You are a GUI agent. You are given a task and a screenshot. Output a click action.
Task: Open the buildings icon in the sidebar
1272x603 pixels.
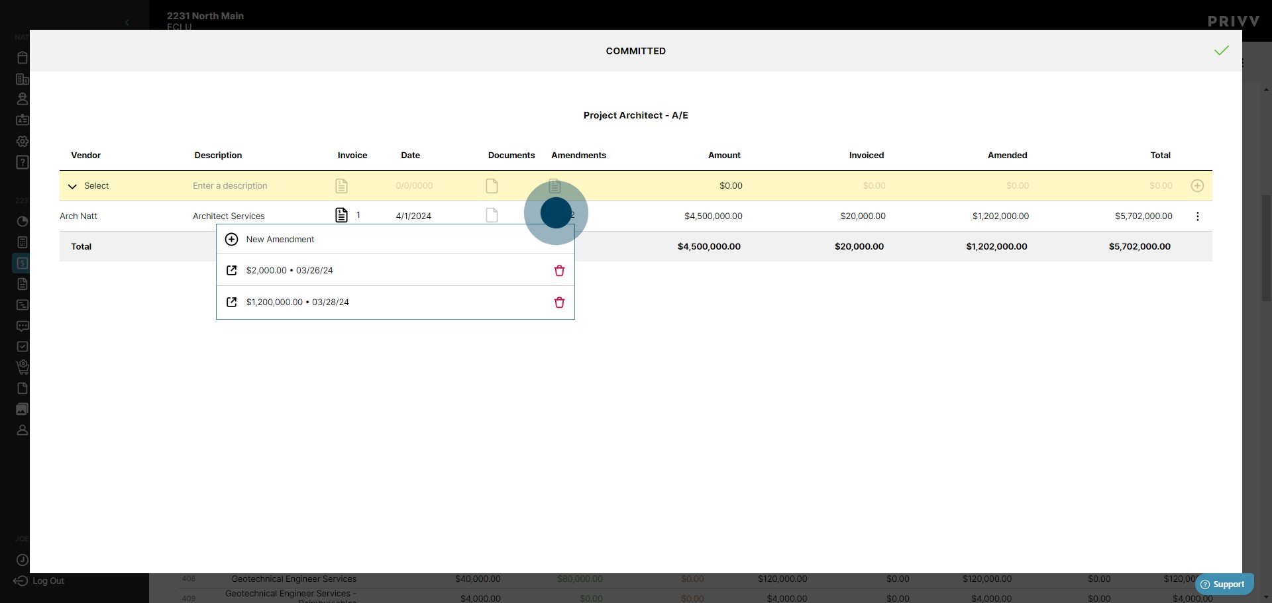[x=22, y=79]
